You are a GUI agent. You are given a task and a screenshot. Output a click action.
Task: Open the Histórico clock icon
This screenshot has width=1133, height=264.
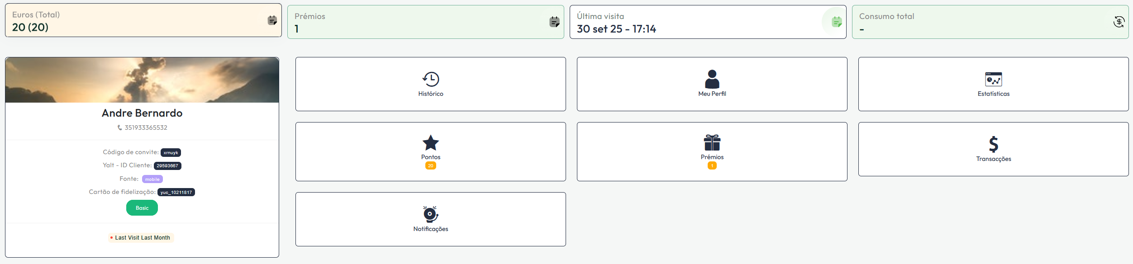click(x=431, y=79)
